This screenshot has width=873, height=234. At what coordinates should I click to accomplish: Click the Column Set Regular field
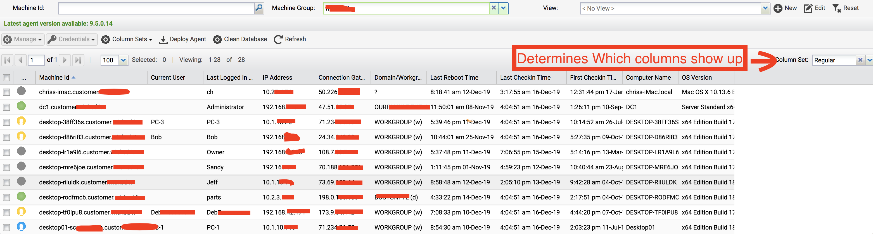pos(834,60)
